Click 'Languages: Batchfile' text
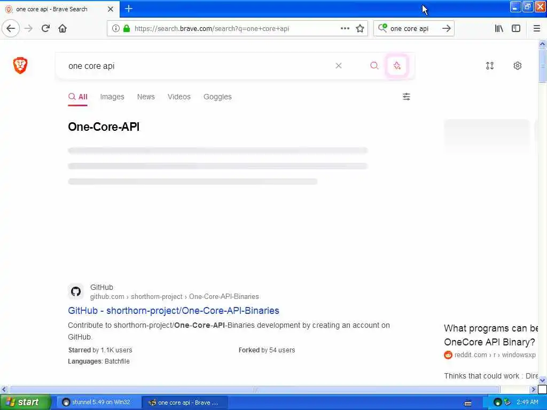This screenshot has width=547, height=410. pos(99,361)
